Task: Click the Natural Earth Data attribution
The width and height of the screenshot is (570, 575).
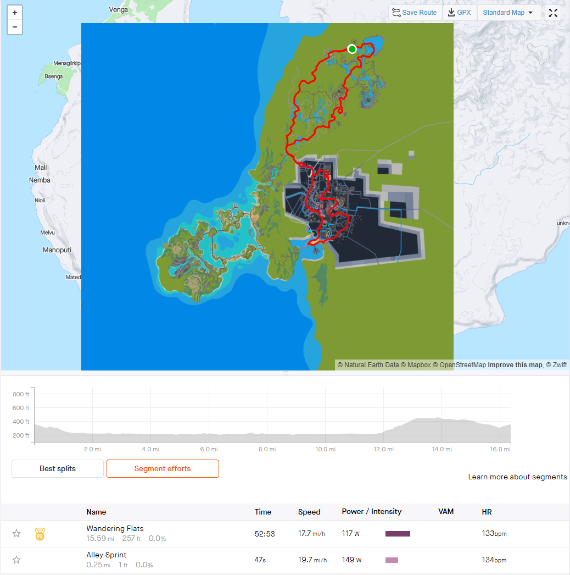Action: (x=368, y=365)
